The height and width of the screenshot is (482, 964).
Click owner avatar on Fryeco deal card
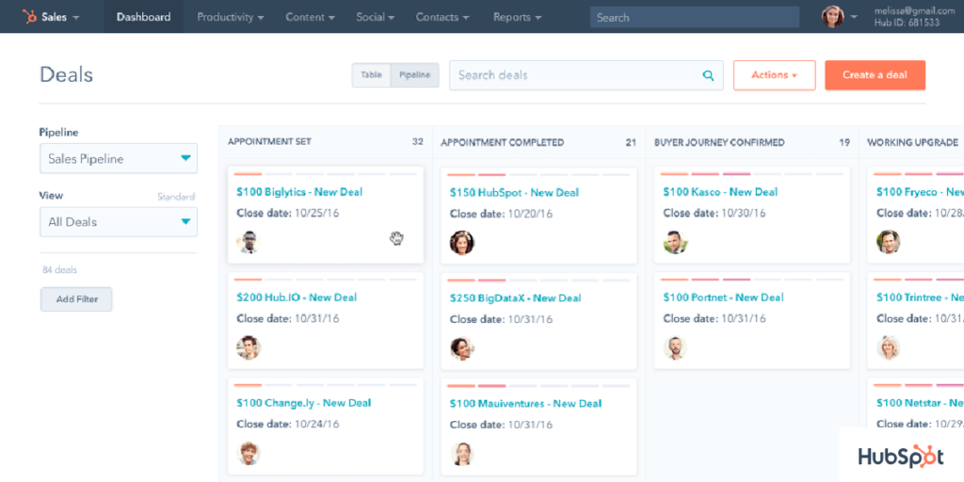[x=889, y=242]
